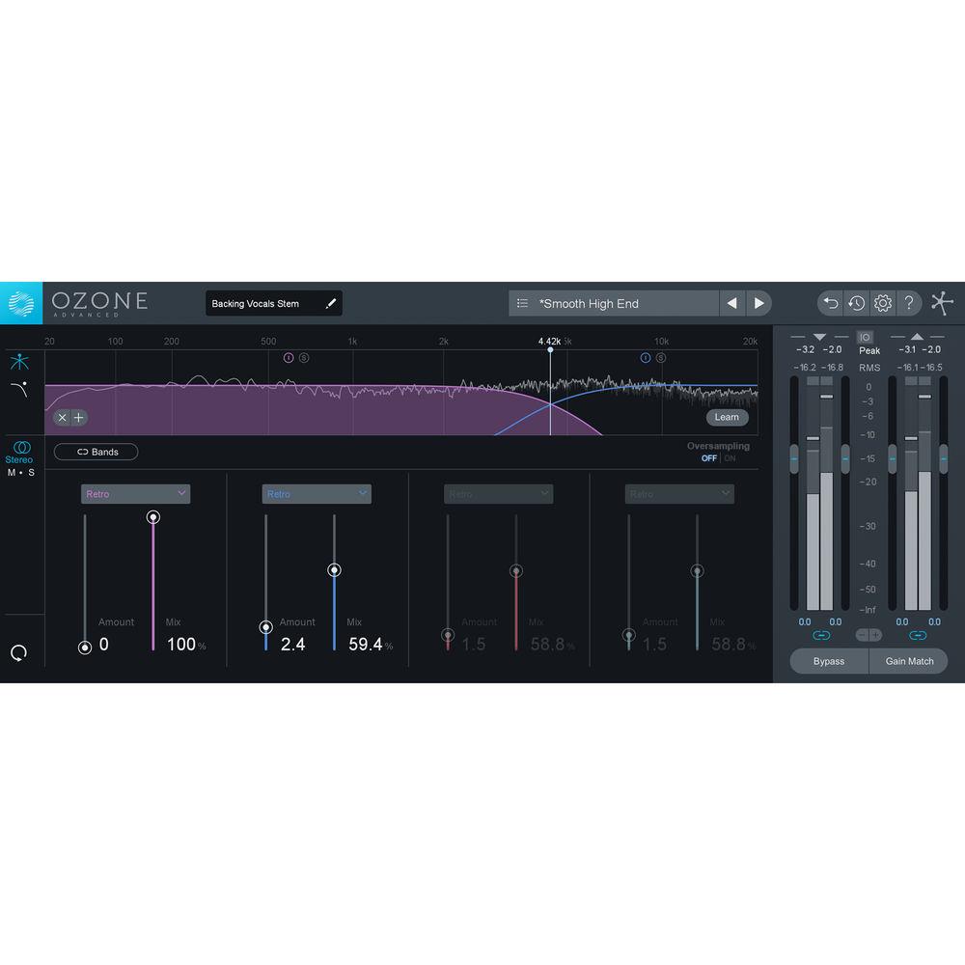The image size is (965, 965).
Task: Click the X icon to delete the band
Action: (x=63, y=417)
